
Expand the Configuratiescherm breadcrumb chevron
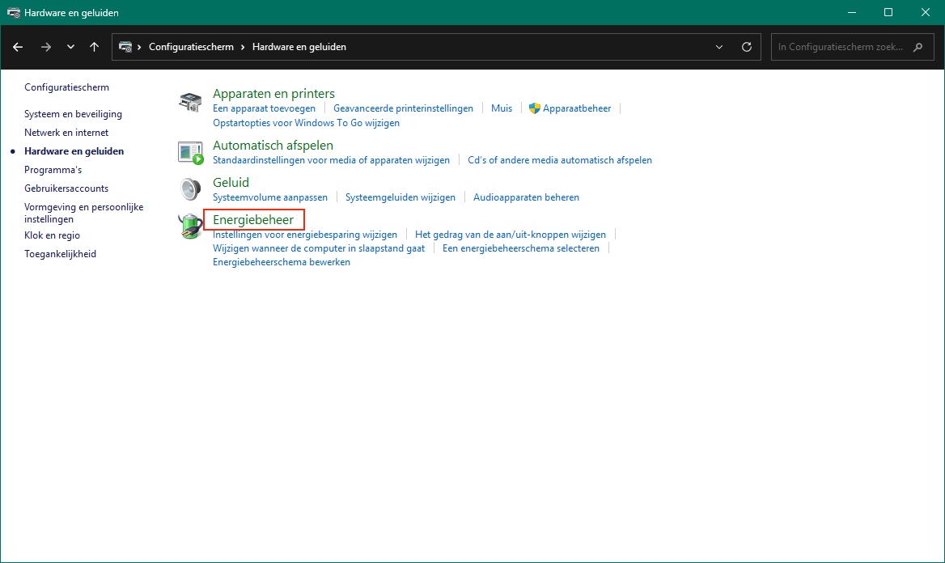243,47
